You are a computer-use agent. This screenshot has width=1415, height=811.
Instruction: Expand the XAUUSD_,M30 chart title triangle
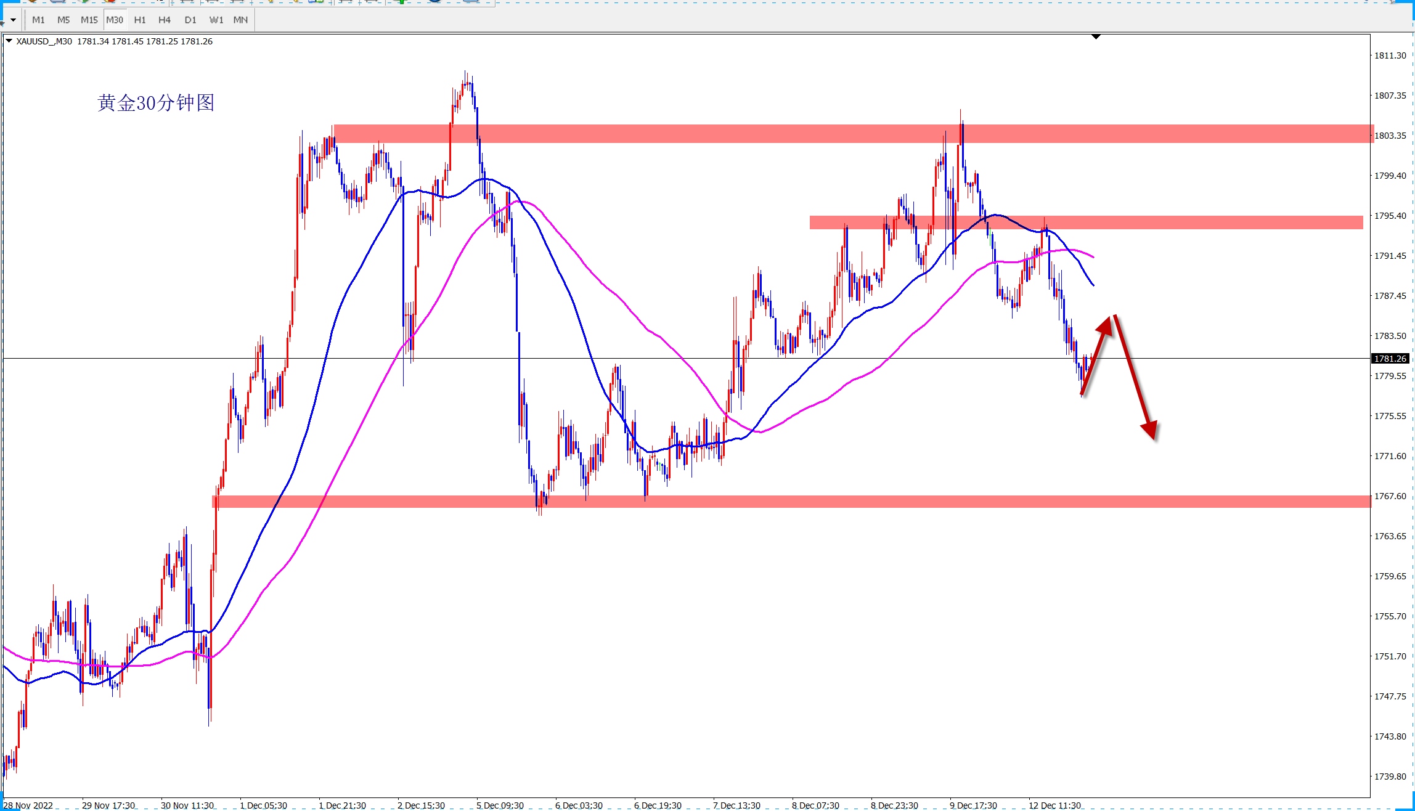(9, 41)
